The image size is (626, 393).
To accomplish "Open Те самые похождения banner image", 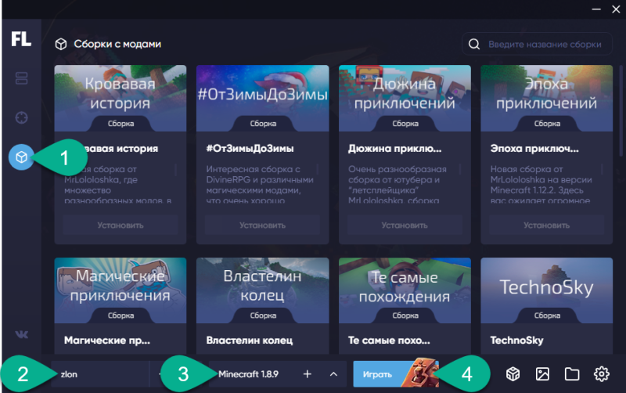I will tap(405, 290).
